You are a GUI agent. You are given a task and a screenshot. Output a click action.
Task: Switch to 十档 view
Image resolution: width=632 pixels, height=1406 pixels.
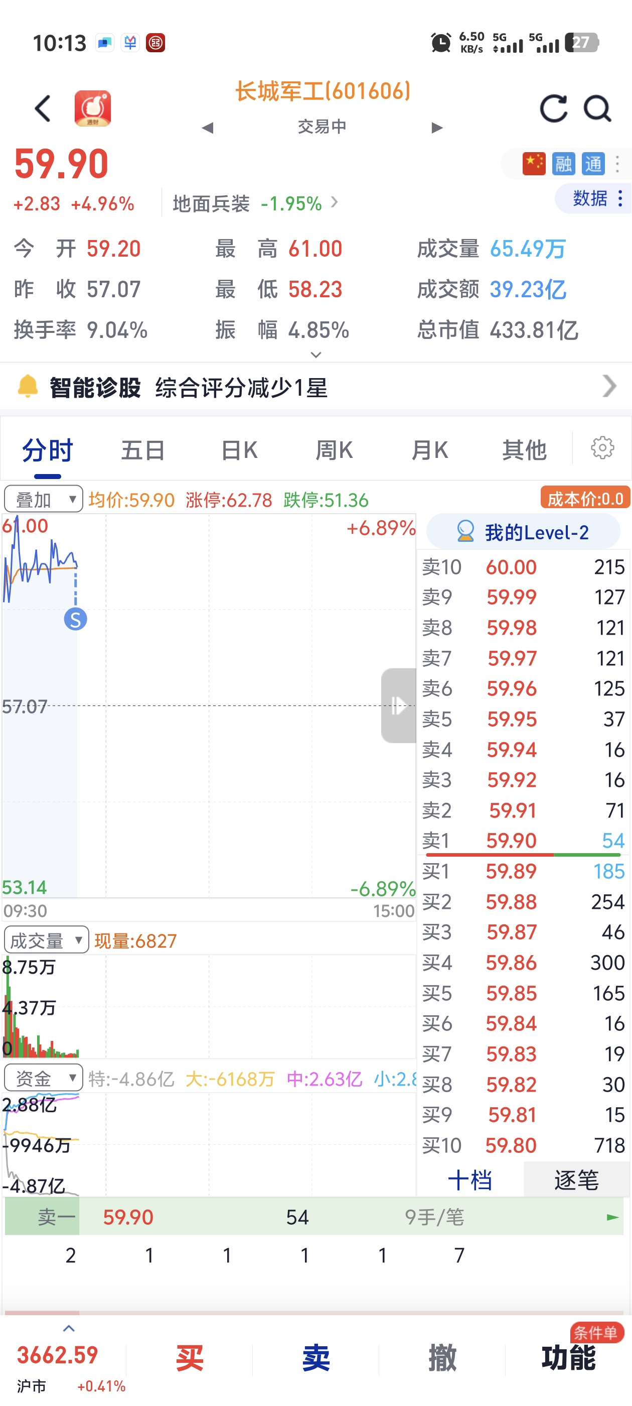coord(470,1180)
